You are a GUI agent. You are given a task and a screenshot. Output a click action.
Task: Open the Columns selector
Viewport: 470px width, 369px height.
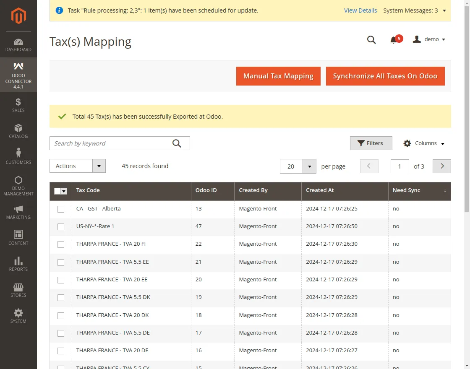424,143
